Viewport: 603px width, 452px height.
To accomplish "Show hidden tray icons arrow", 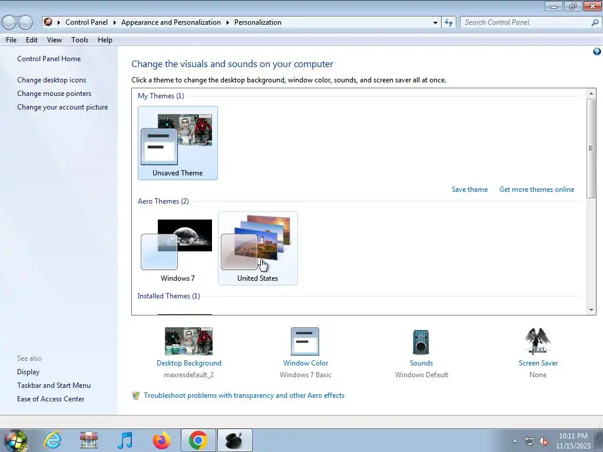I will coord(515,441).
